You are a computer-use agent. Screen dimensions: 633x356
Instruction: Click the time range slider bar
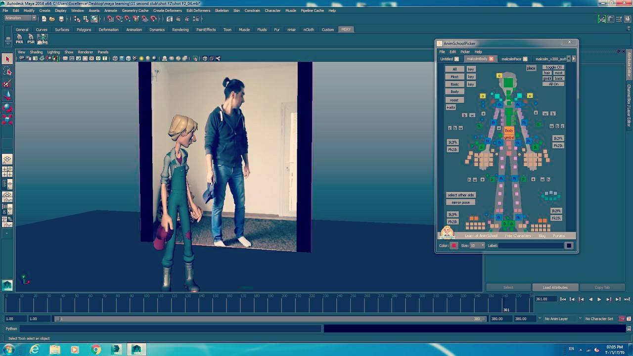[x=270, y=319]
